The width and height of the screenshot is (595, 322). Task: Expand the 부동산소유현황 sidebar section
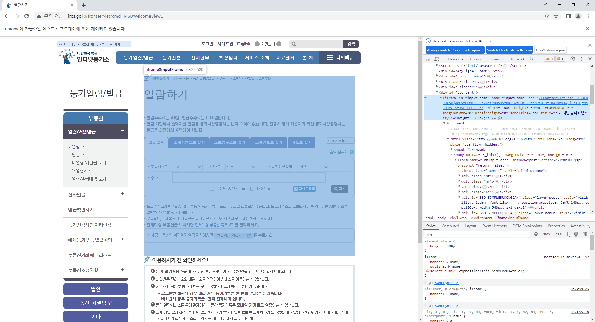click(122, 269)
